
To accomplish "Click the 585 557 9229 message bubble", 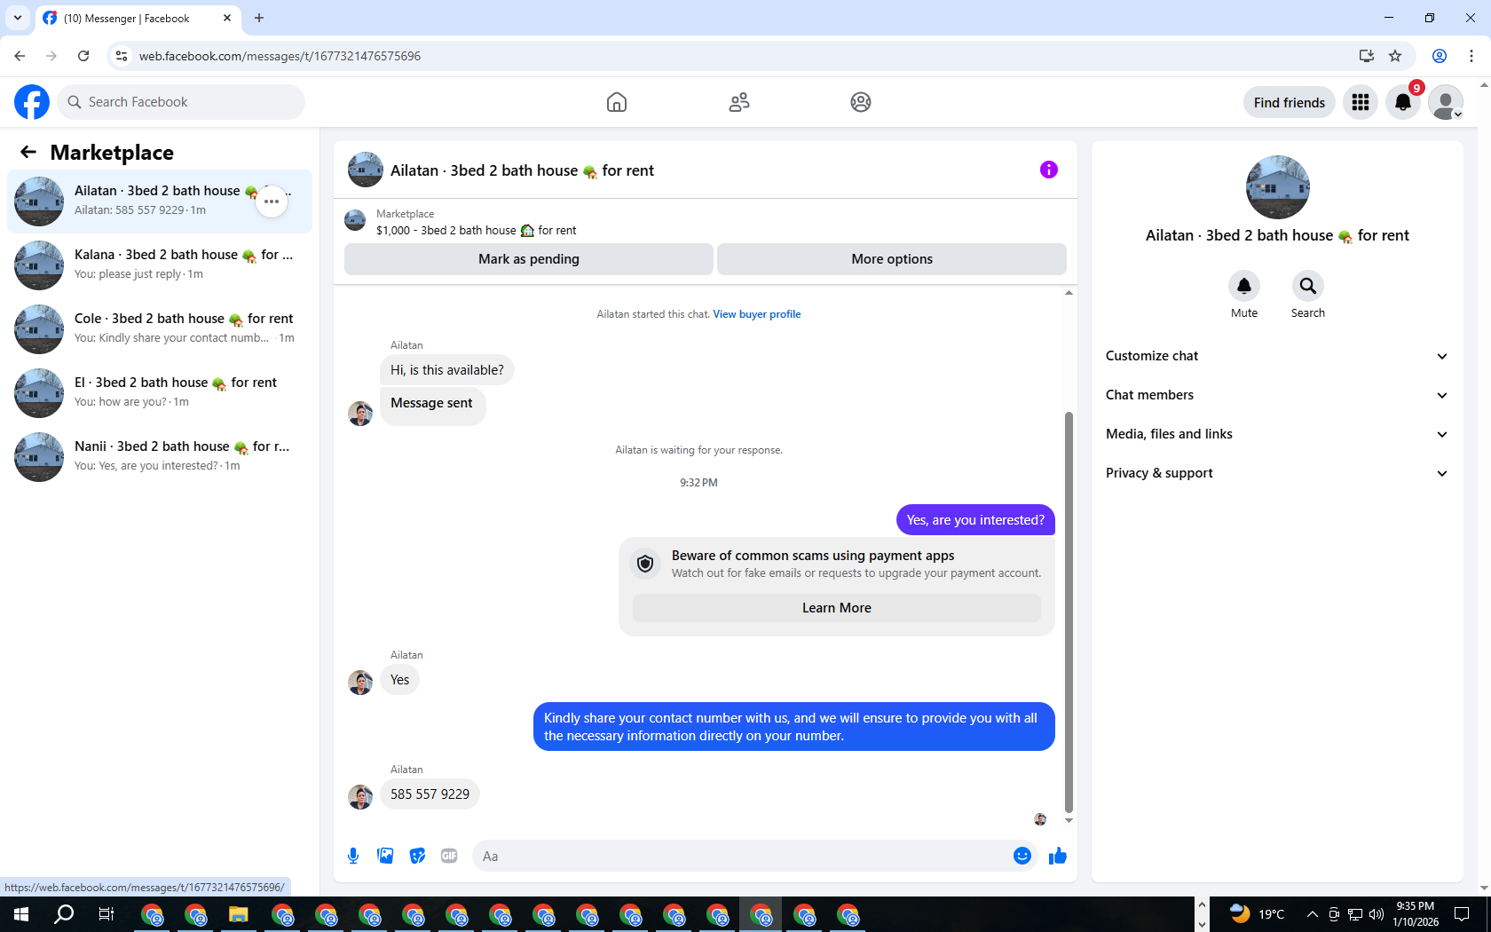I will coord(430,794).
